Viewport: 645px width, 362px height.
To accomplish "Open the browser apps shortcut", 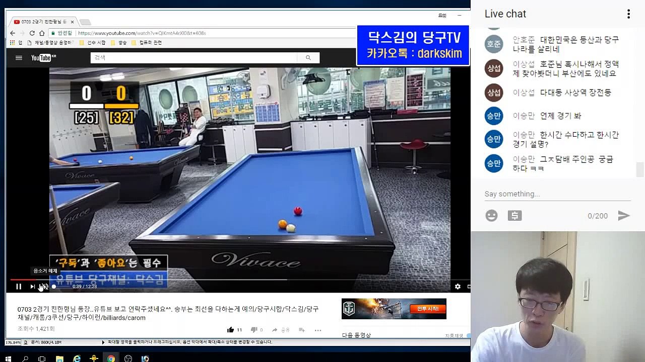I will pos(16,43).
